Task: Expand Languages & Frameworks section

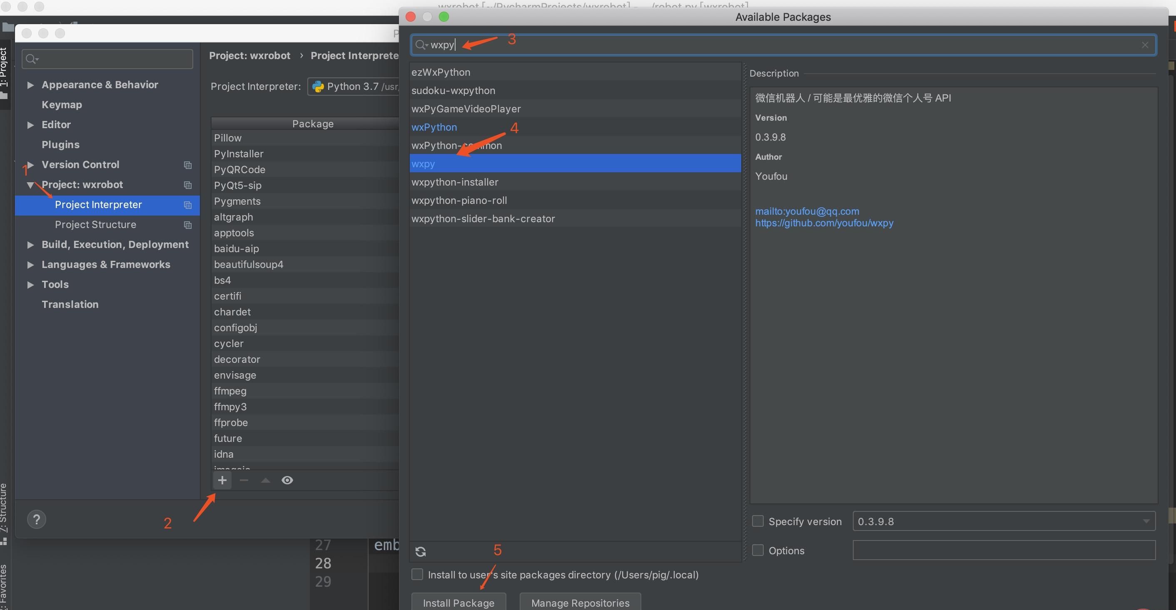Action: click(x=30, y=265)
